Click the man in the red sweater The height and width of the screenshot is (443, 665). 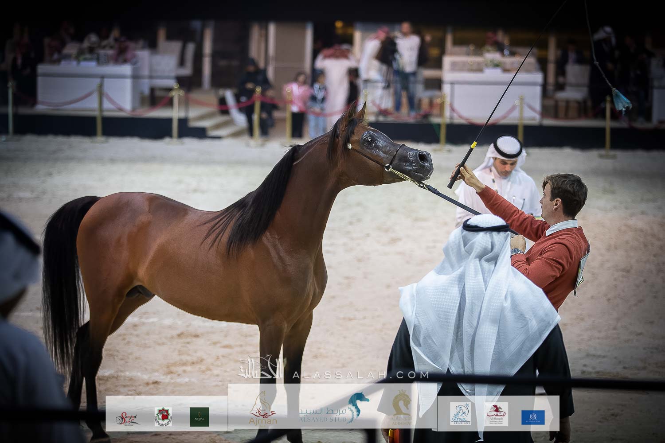554,239
